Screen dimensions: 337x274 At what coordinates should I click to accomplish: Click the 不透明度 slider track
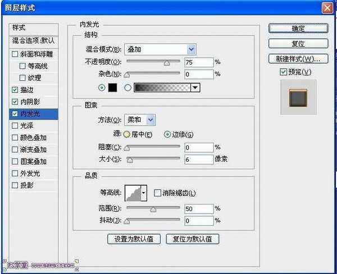pos(153,62)
